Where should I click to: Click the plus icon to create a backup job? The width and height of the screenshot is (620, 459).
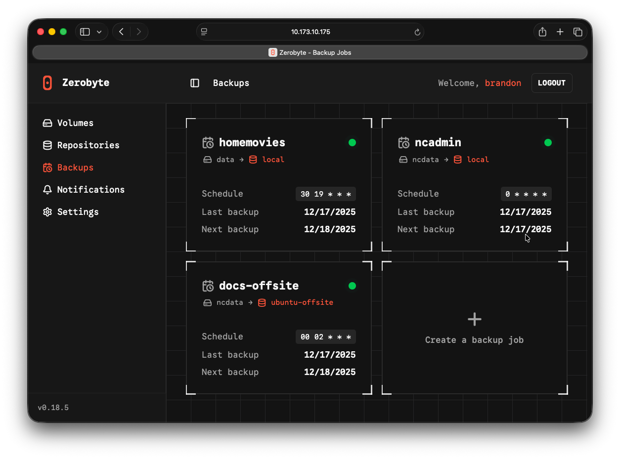tap(474, 319)
